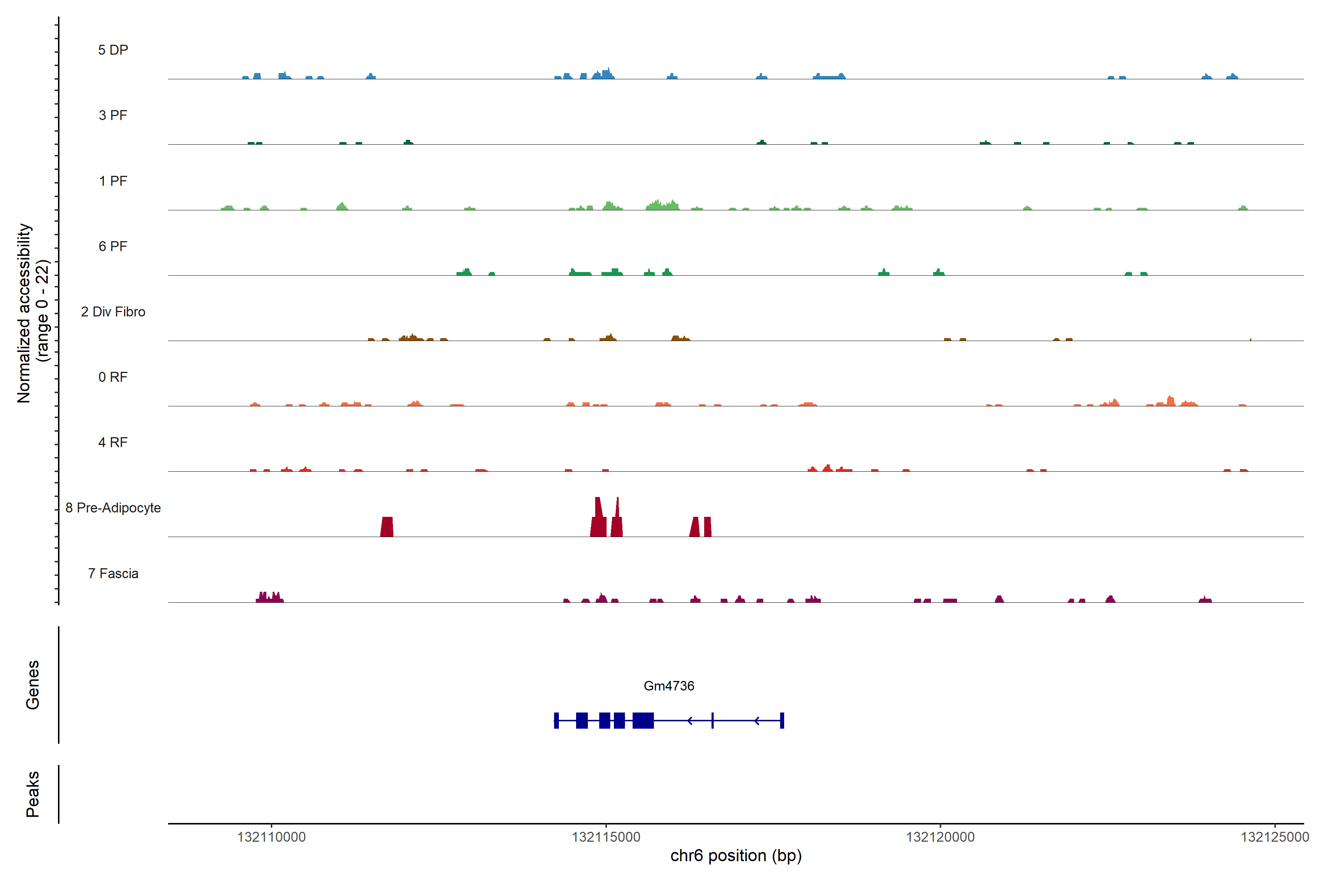
Task: Click the 5 DP track label
Action: tap(113, 50)
